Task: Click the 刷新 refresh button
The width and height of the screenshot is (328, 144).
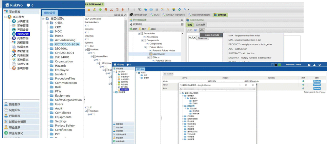Action: click(134, 29)
